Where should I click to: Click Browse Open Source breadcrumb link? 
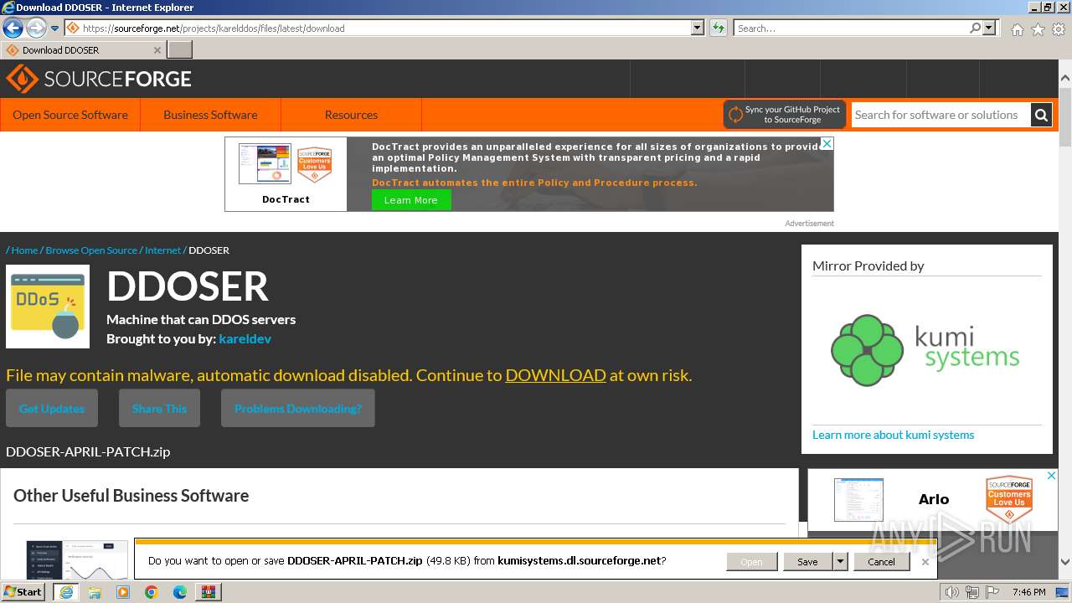91,250
